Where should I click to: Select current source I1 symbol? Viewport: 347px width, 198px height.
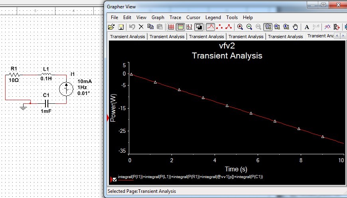coord(66,89)
